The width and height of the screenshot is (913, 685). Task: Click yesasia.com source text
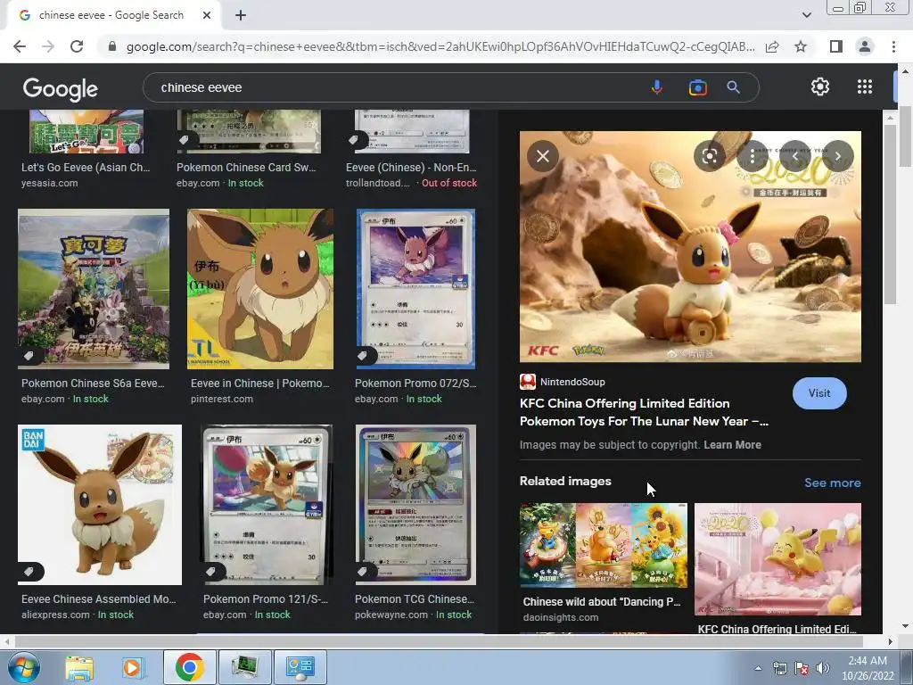tap(50, 183)
